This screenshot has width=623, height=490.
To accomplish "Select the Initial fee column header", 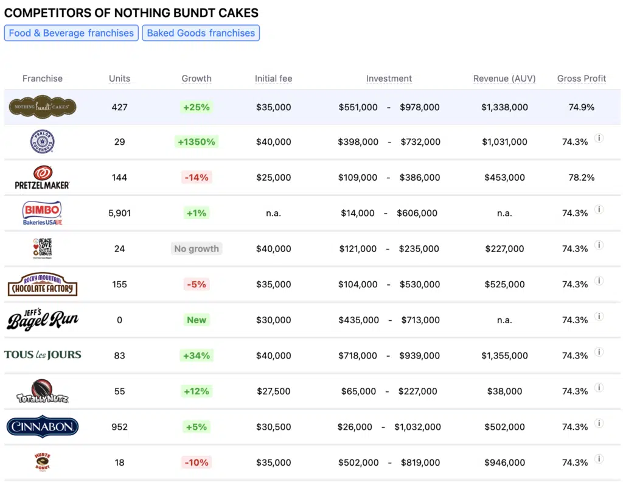I will pos(273,79).
